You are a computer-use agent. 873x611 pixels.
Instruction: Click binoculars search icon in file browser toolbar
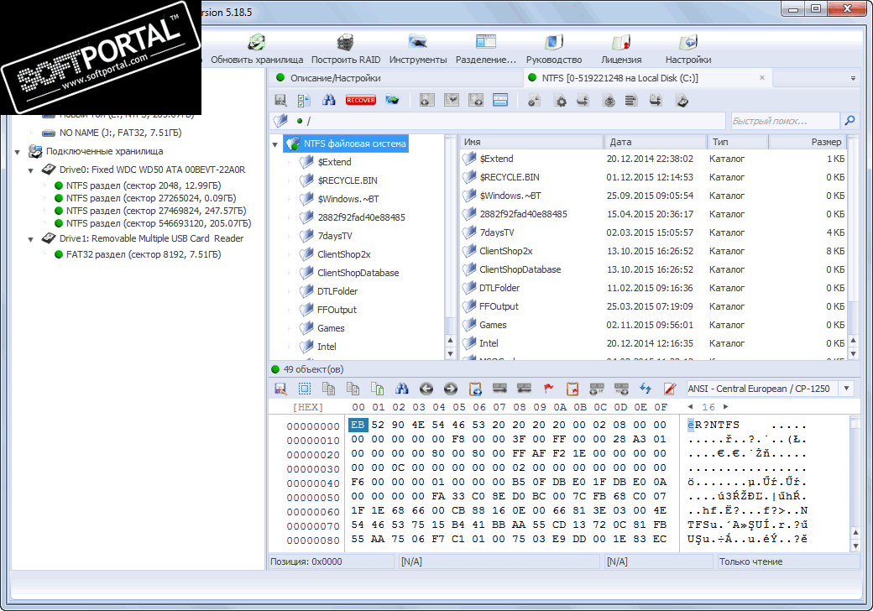(329, 100)
